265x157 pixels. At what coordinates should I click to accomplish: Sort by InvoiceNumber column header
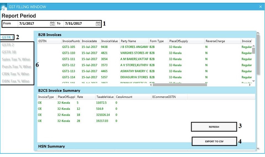pos(71,41)
